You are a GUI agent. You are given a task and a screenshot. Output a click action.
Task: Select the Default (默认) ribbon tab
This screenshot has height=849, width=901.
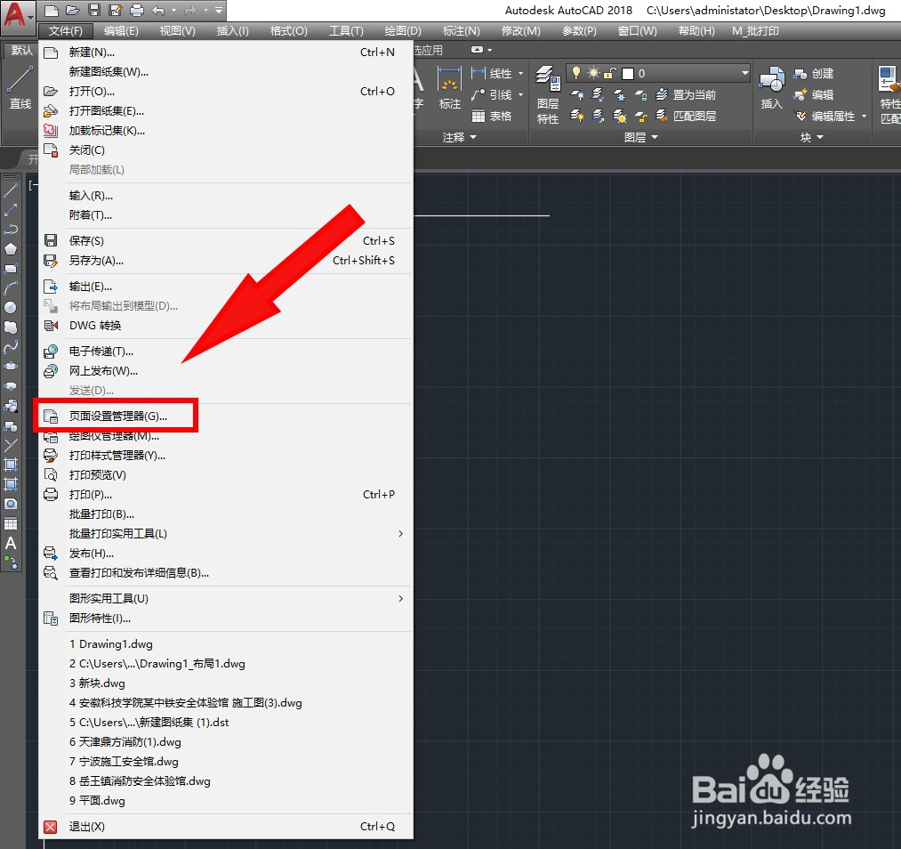click(x=21, y=51)
